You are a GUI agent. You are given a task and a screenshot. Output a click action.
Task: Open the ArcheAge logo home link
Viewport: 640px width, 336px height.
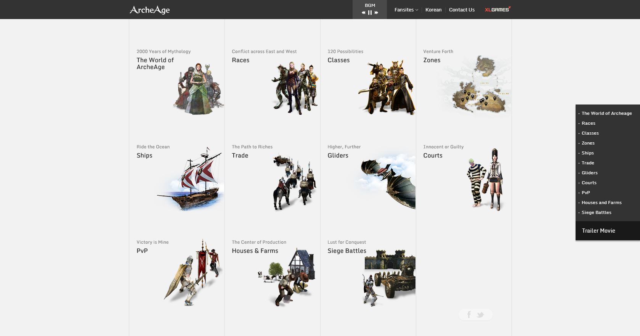tap(149, 10)
